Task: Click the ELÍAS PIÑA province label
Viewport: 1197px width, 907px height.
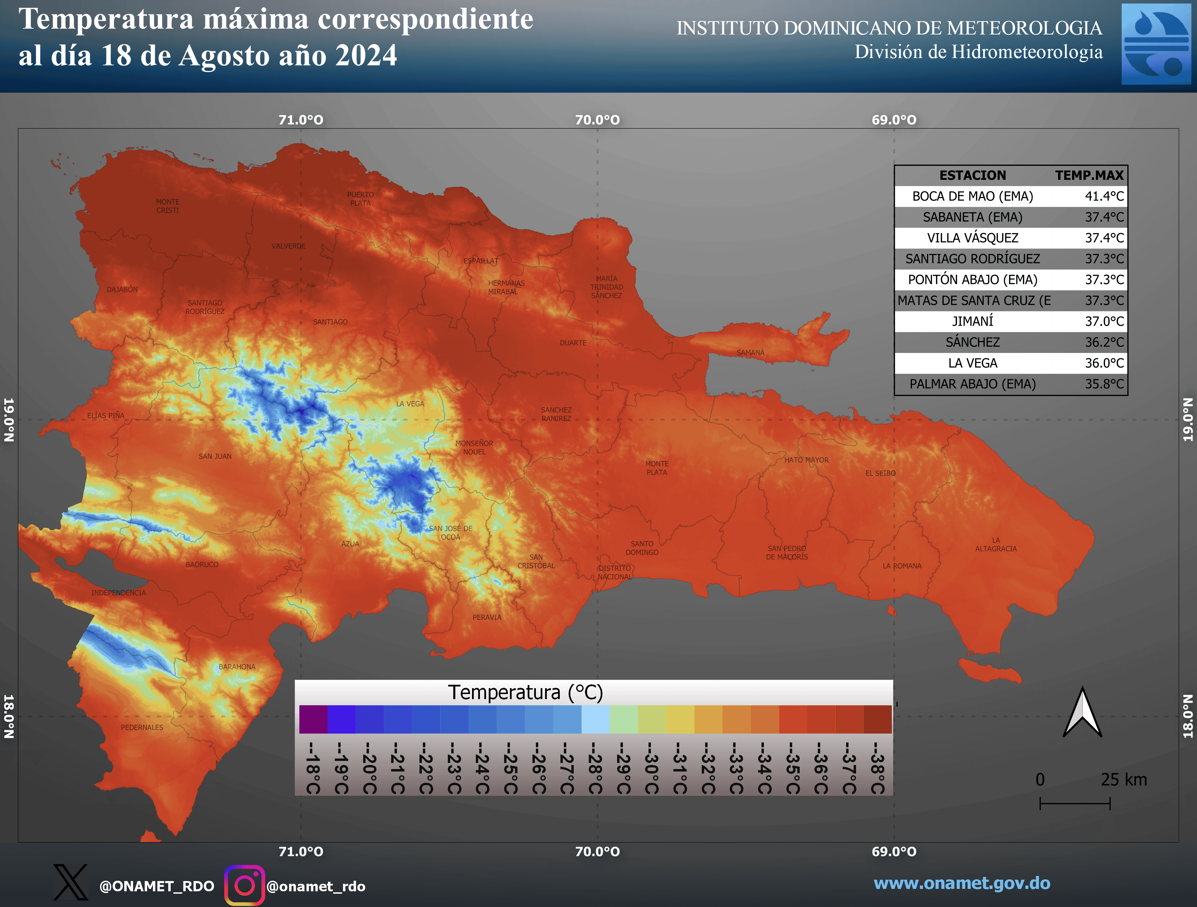Action: 105,416
